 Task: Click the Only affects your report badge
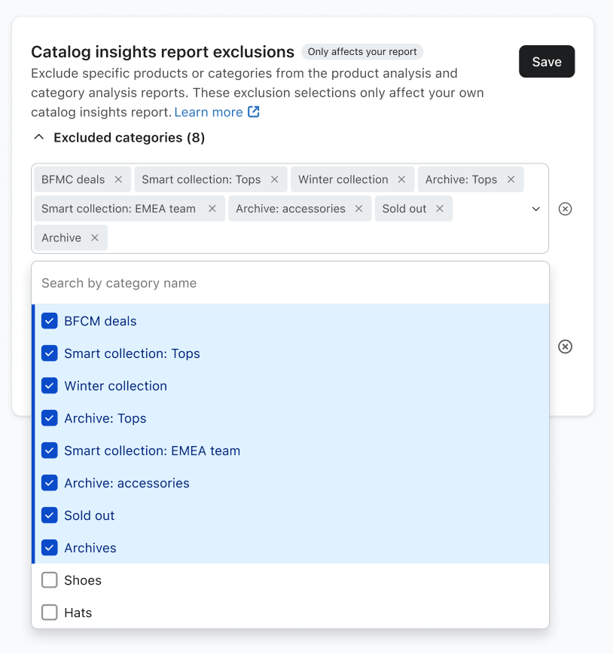[x=362, y=52]
